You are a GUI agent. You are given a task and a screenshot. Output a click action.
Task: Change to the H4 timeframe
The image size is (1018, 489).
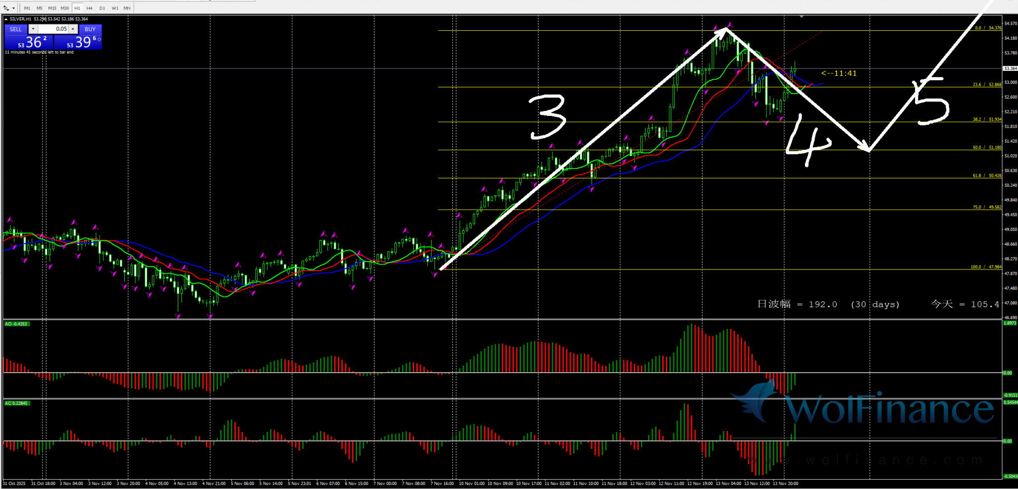point(90,8)
